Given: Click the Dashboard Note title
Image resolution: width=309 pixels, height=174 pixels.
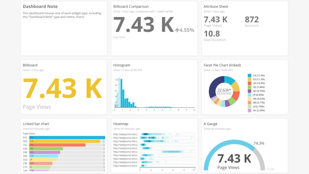Looking at the screenshot, I should 40,6.
